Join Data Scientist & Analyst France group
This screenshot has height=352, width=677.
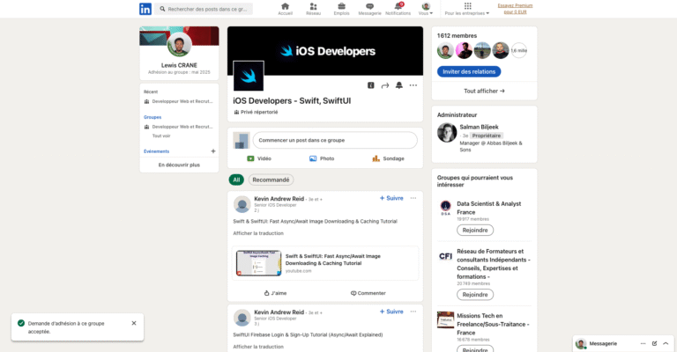(475, 230)
